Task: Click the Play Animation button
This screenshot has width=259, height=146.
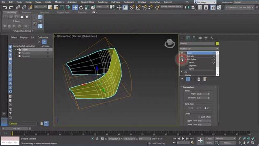Action: point(183,139)
